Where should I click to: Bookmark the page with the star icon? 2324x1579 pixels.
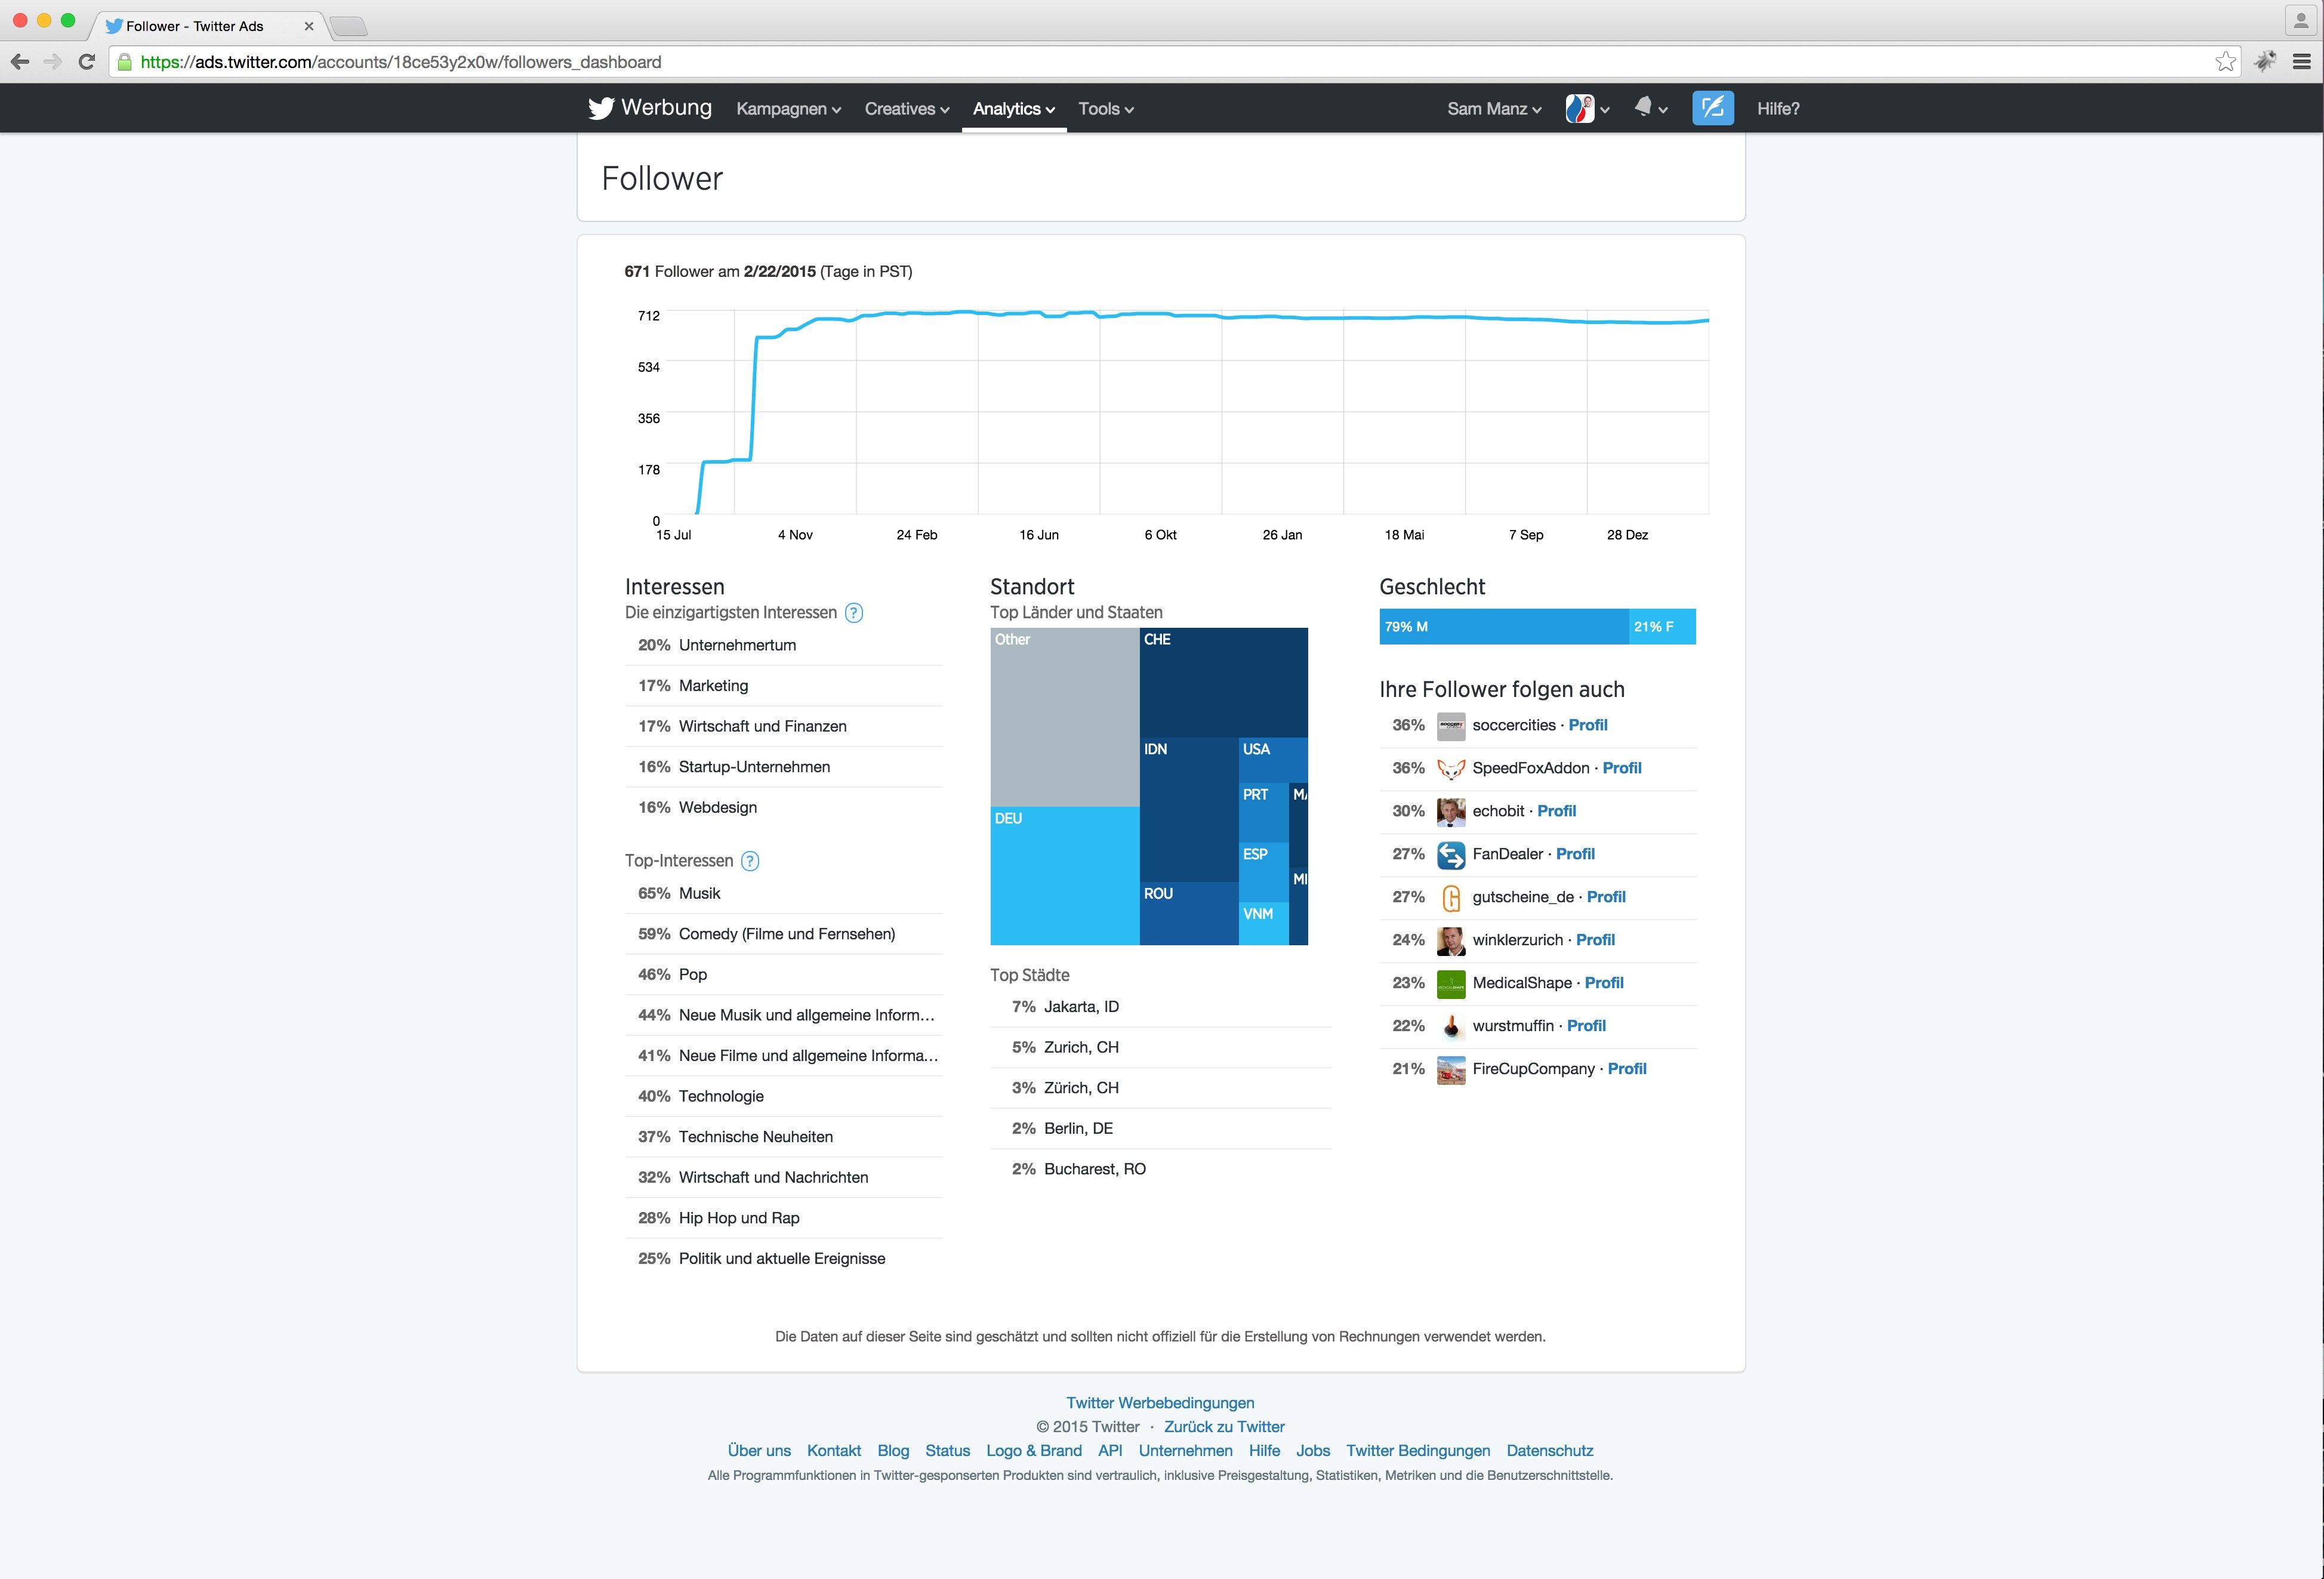click(x=2225, y=62)
